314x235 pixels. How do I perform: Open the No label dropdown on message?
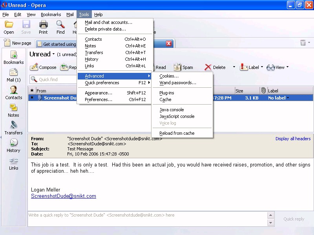[x=278, y=98]
